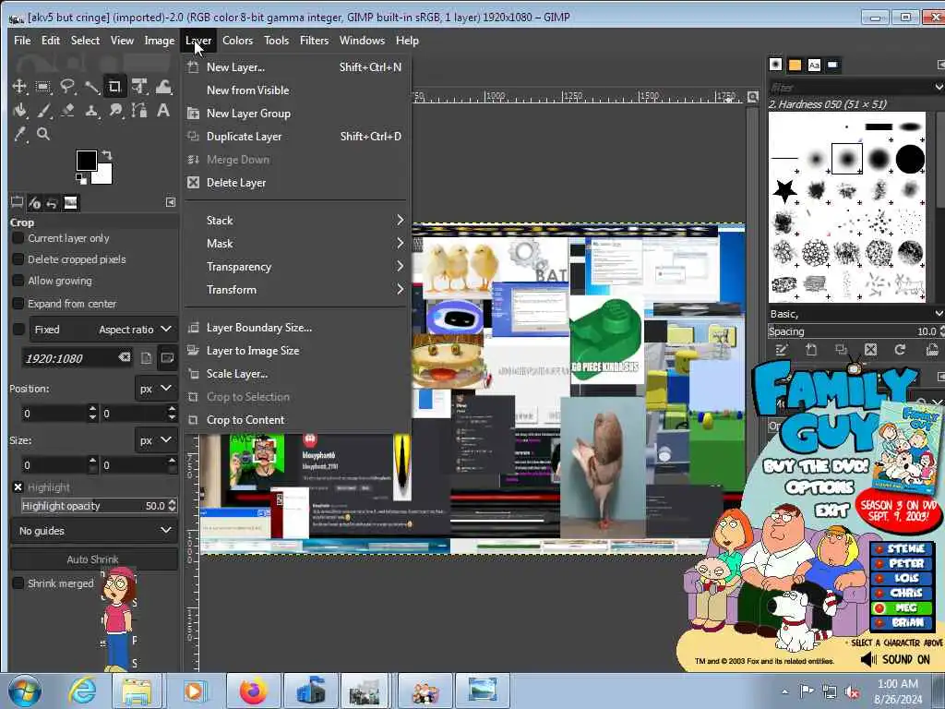The height and width of the screenshot is (709, 945).
Task: Click Duplicate this brush icon
Action: coord(841,350)
